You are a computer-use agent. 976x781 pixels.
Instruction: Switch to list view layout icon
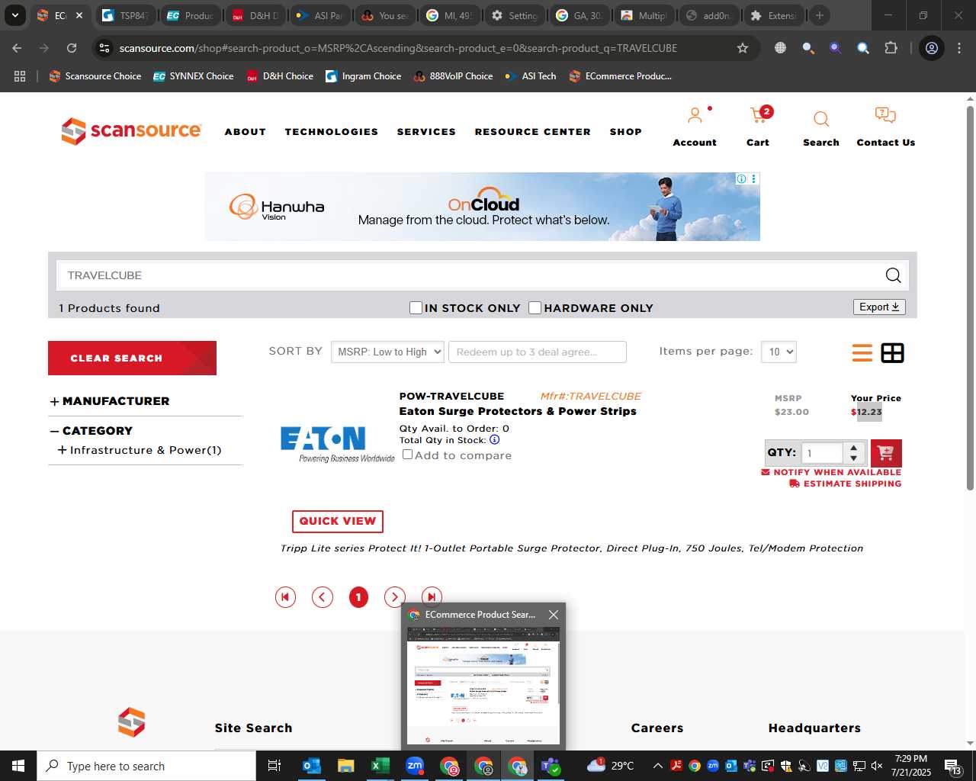point(862,353)
